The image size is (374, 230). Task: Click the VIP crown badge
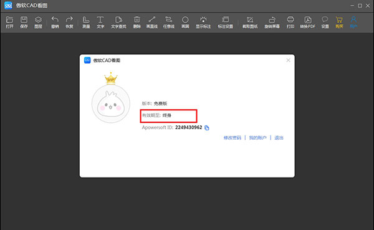111,79
